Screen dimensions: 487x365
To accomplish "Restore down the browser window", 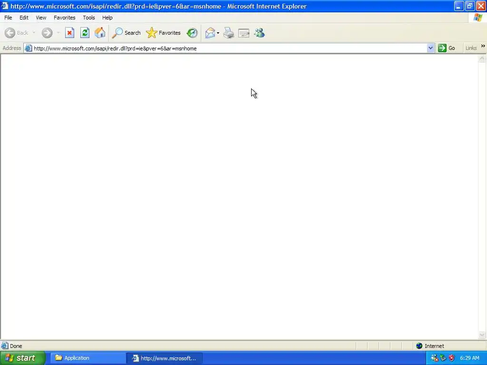I will click(470, 6).
